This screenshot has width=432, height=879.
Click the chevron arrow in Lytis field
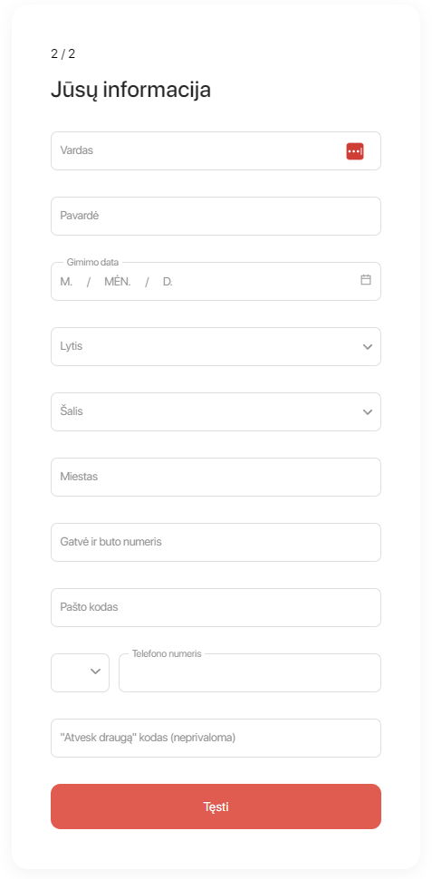368,347
